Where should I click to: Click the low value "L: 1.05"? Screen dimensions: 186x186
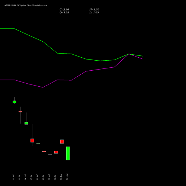tap(94, 13)
